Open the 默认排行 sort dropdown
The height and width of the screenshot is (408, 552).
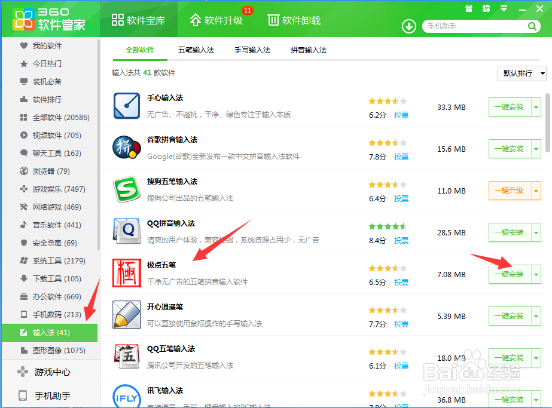(x=521, y=73)
